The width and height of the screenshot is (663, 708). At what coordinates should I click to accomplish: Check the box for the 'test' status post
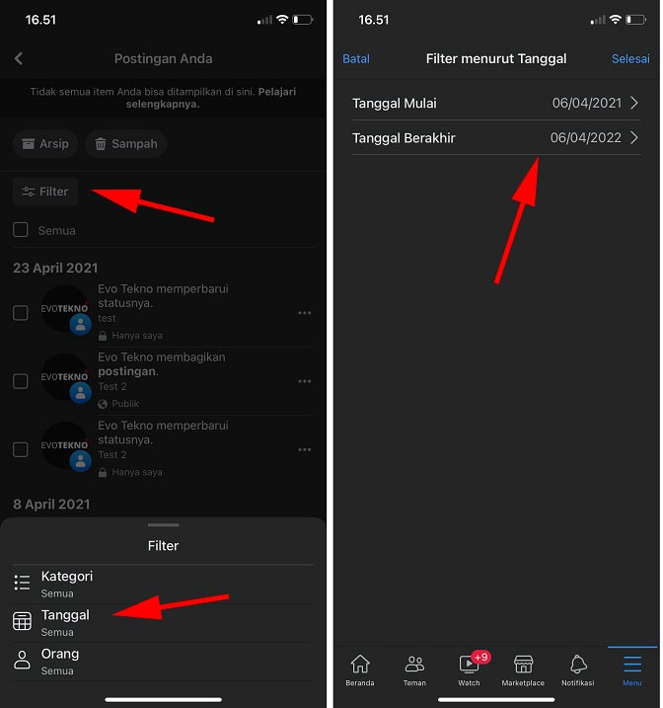click(21, 312)
